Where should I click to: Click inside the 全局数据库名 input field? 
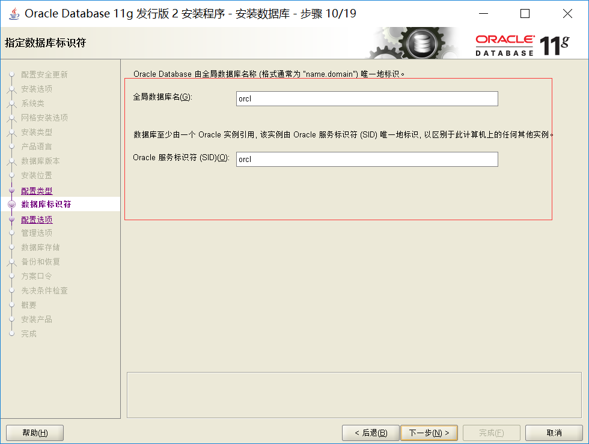point(367,98)
